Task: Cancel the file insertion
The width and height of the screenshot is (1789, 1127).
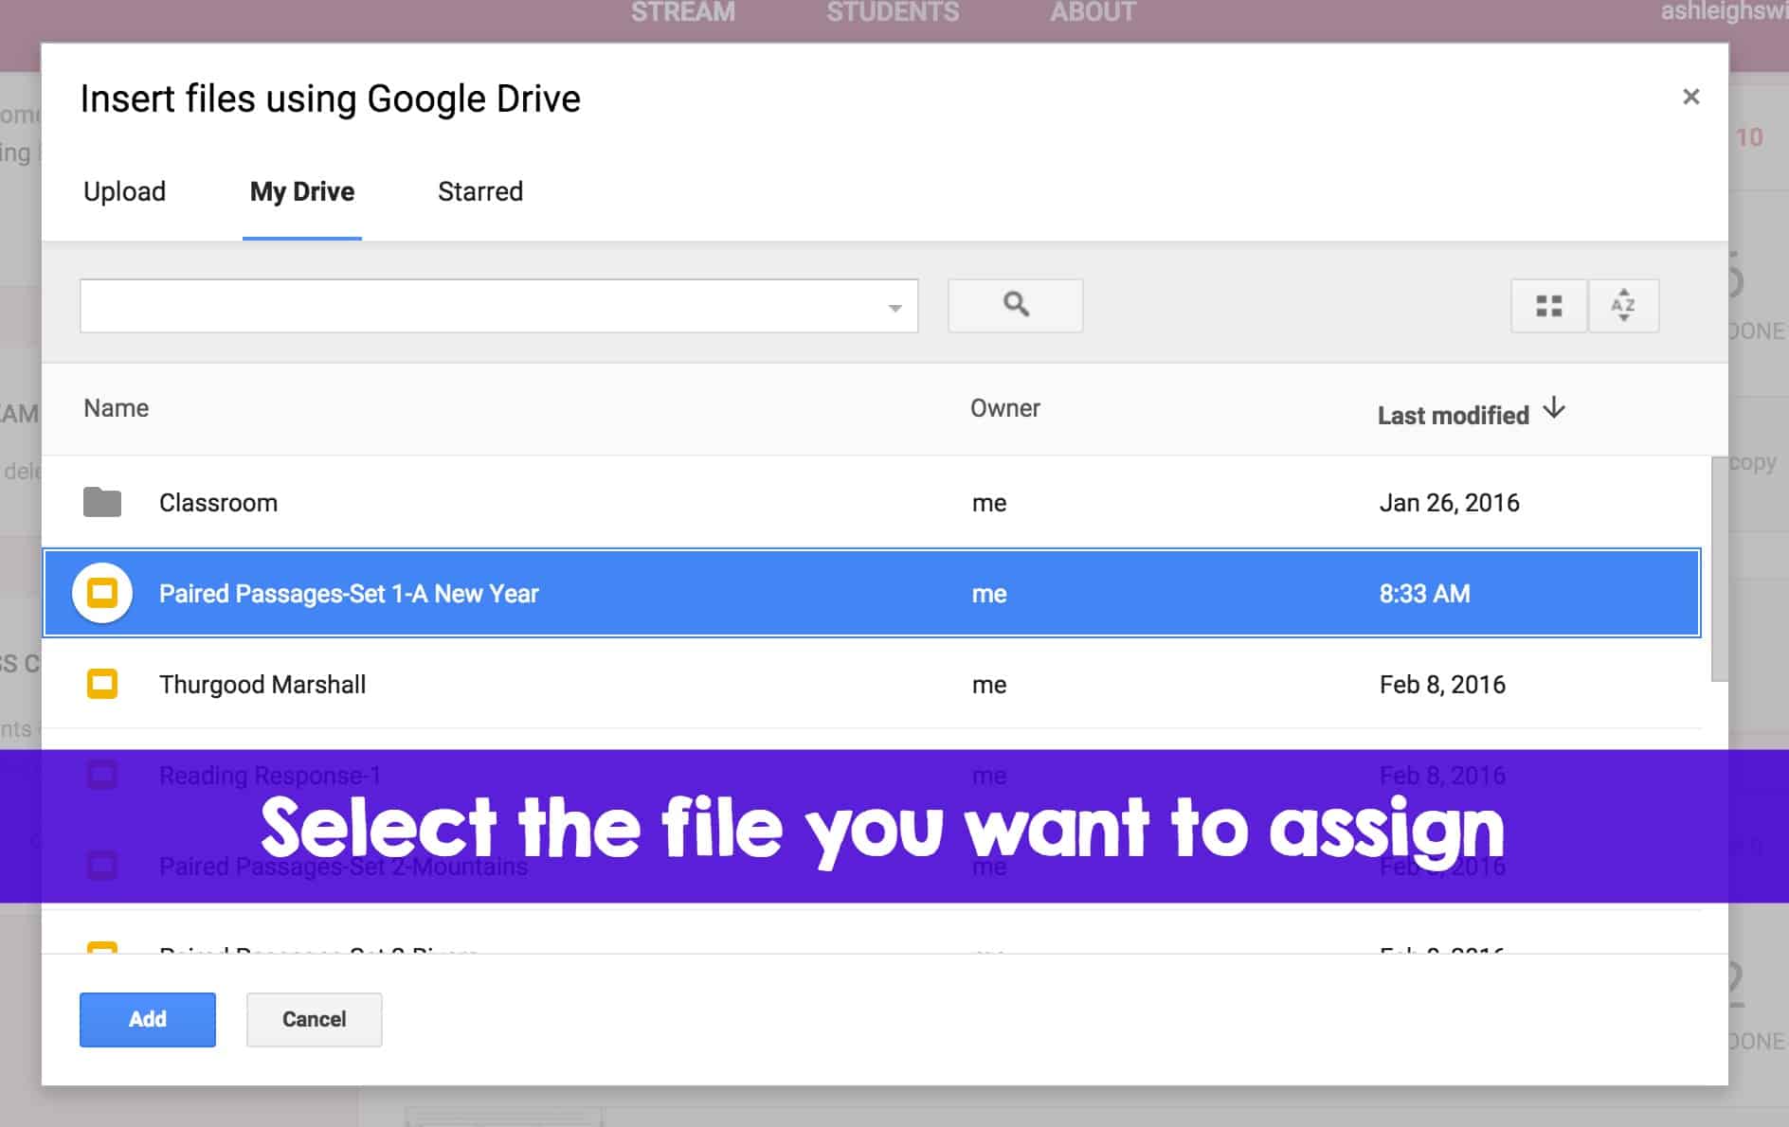Action: tap(314, 1019)
